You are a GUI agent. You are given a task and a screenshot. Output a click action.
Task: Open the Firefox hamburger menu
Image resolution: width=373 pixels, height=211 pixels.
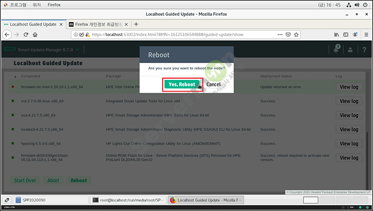[367, 35]
